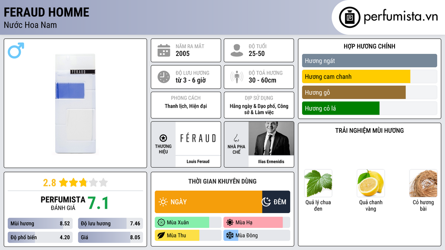Click the 2.8 star rating number
This screenshot has height=250, width=445.
pos(50,183)
